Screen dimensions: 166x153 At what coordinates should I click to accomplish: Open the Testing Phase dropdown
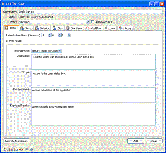point(60,51)
